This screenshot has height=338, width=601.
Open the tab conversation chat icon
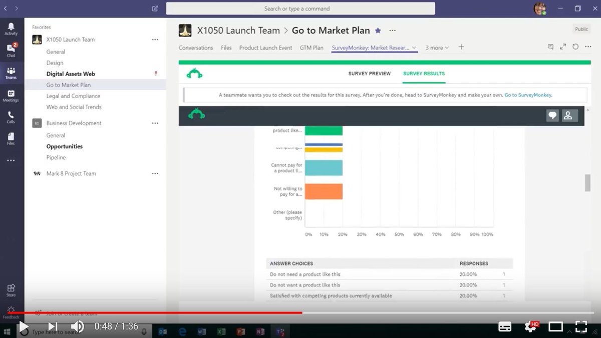coord(550,46)
